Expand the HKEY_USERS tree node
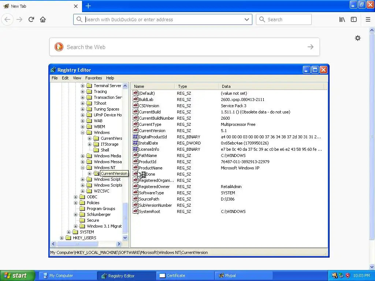 [62, 238]
